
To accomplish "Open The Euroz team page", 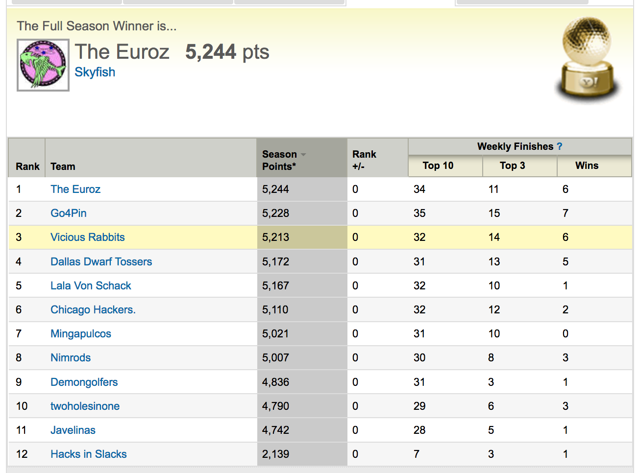I will pyautogui.click(x=75, y=189).
